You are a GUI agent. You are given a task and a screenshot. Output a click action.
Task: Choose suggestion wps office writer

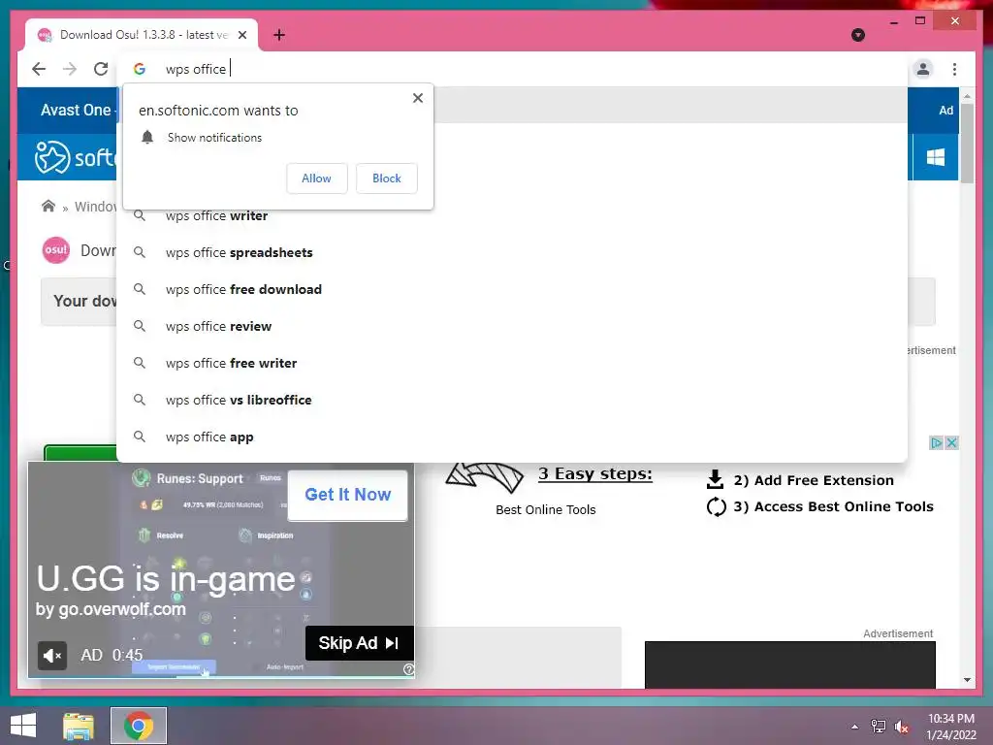click(x=512, y=216)
